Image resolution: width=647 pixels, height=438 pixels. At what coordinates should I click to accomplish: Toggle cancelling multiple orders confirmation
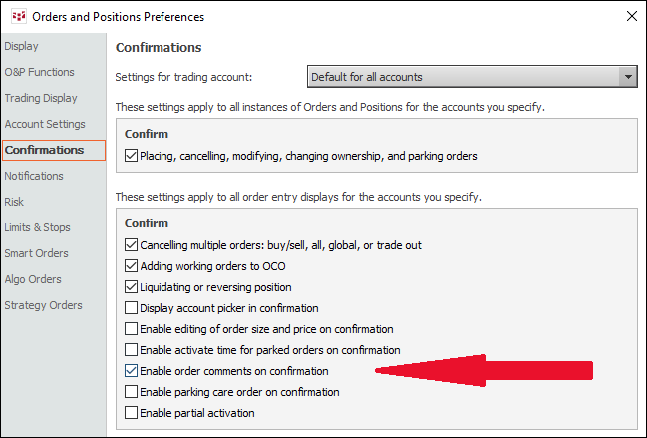(132, 245)
